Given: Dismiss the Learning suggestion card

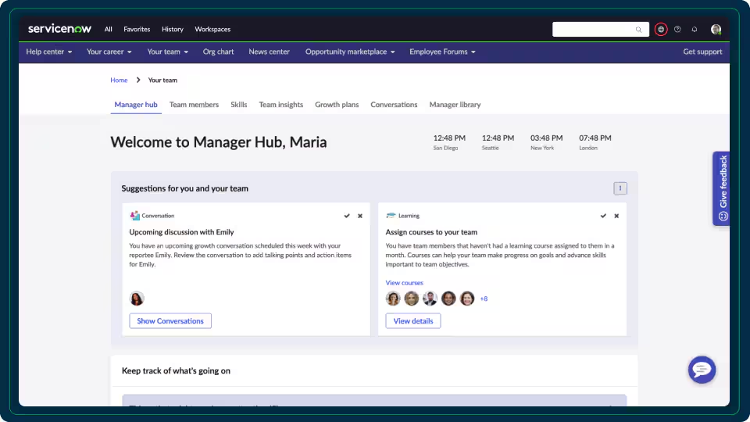Looking at the screenshot, I should point(616,216).
